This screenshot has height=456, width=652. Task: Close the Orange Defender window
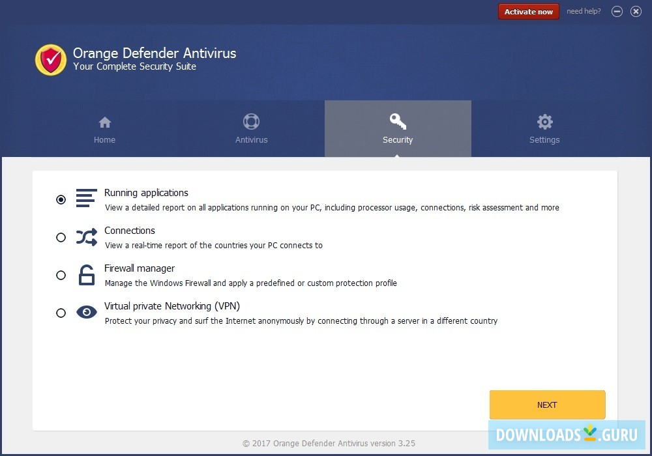pyautogui.click(x=636, y=12)
